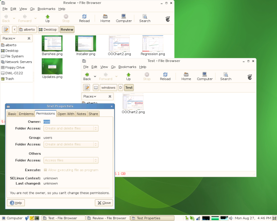Open Forward history dropdown in Review window
The image size is (277, 221).
coord(36,18)
